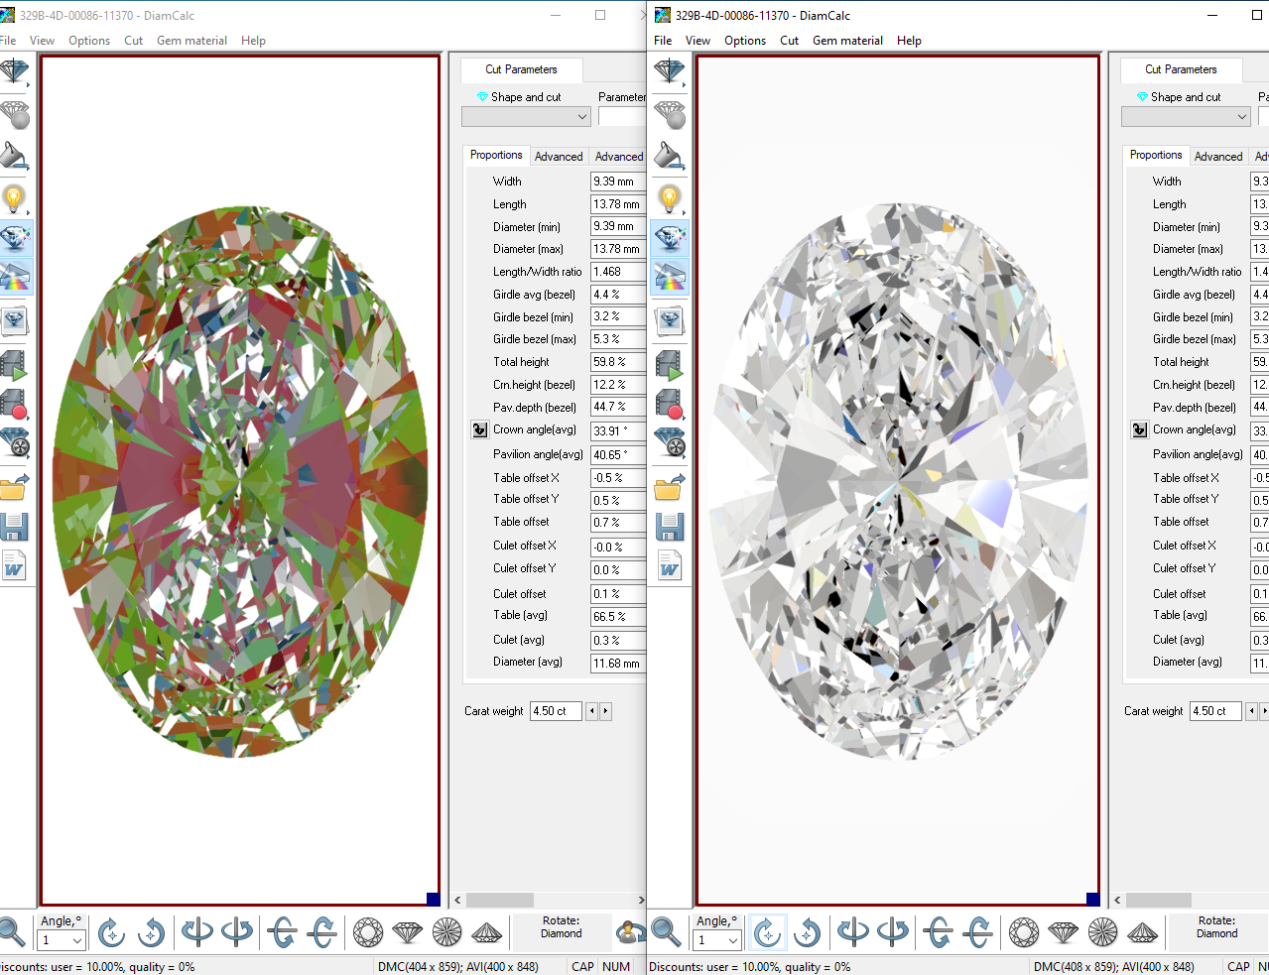Open Shape and cut dropdown, left window
This screenshot has height=975, width=1269.
coord(526,117)
